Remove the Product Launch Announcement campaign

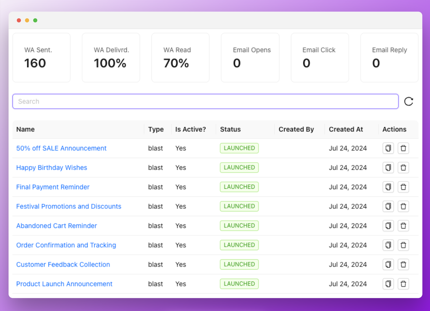[x=403, y=284]
